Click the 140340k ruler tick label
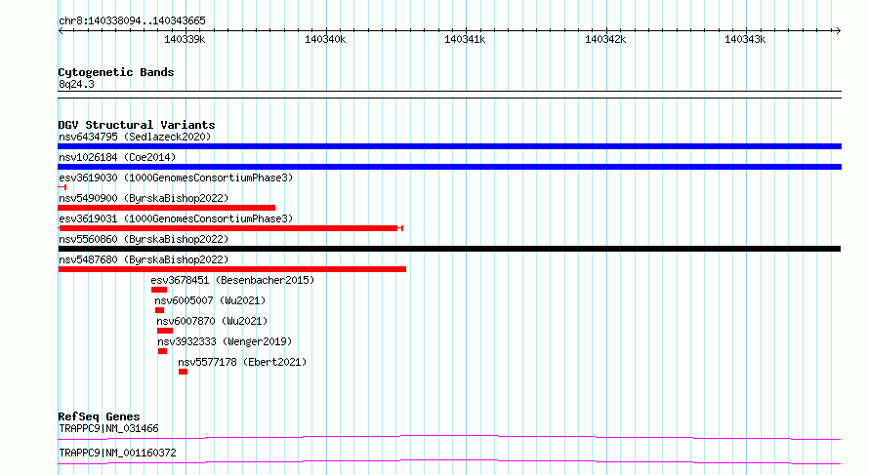Viewport: 869px width, 475px height. point(325,40)
